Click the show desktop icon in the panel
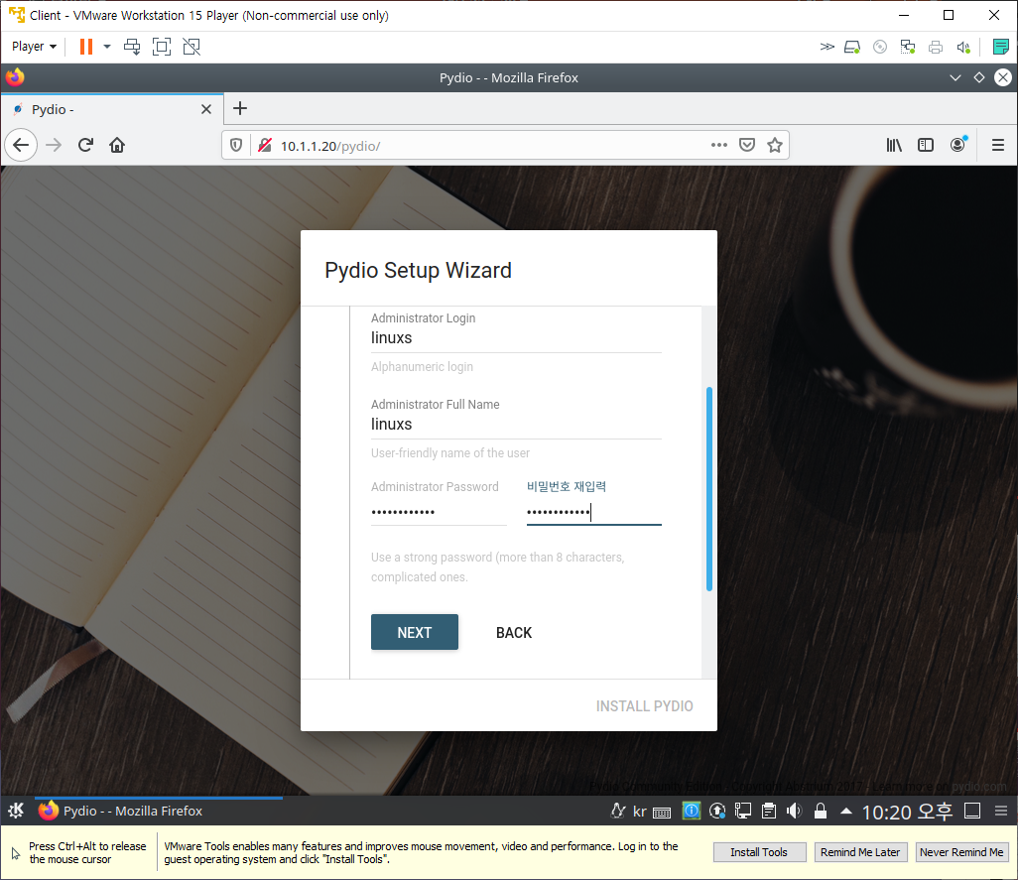1018x880 pixels. [x=972, y=811]
